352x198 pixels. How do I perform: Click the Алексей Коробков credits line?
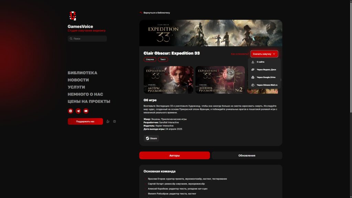(177, 189)
